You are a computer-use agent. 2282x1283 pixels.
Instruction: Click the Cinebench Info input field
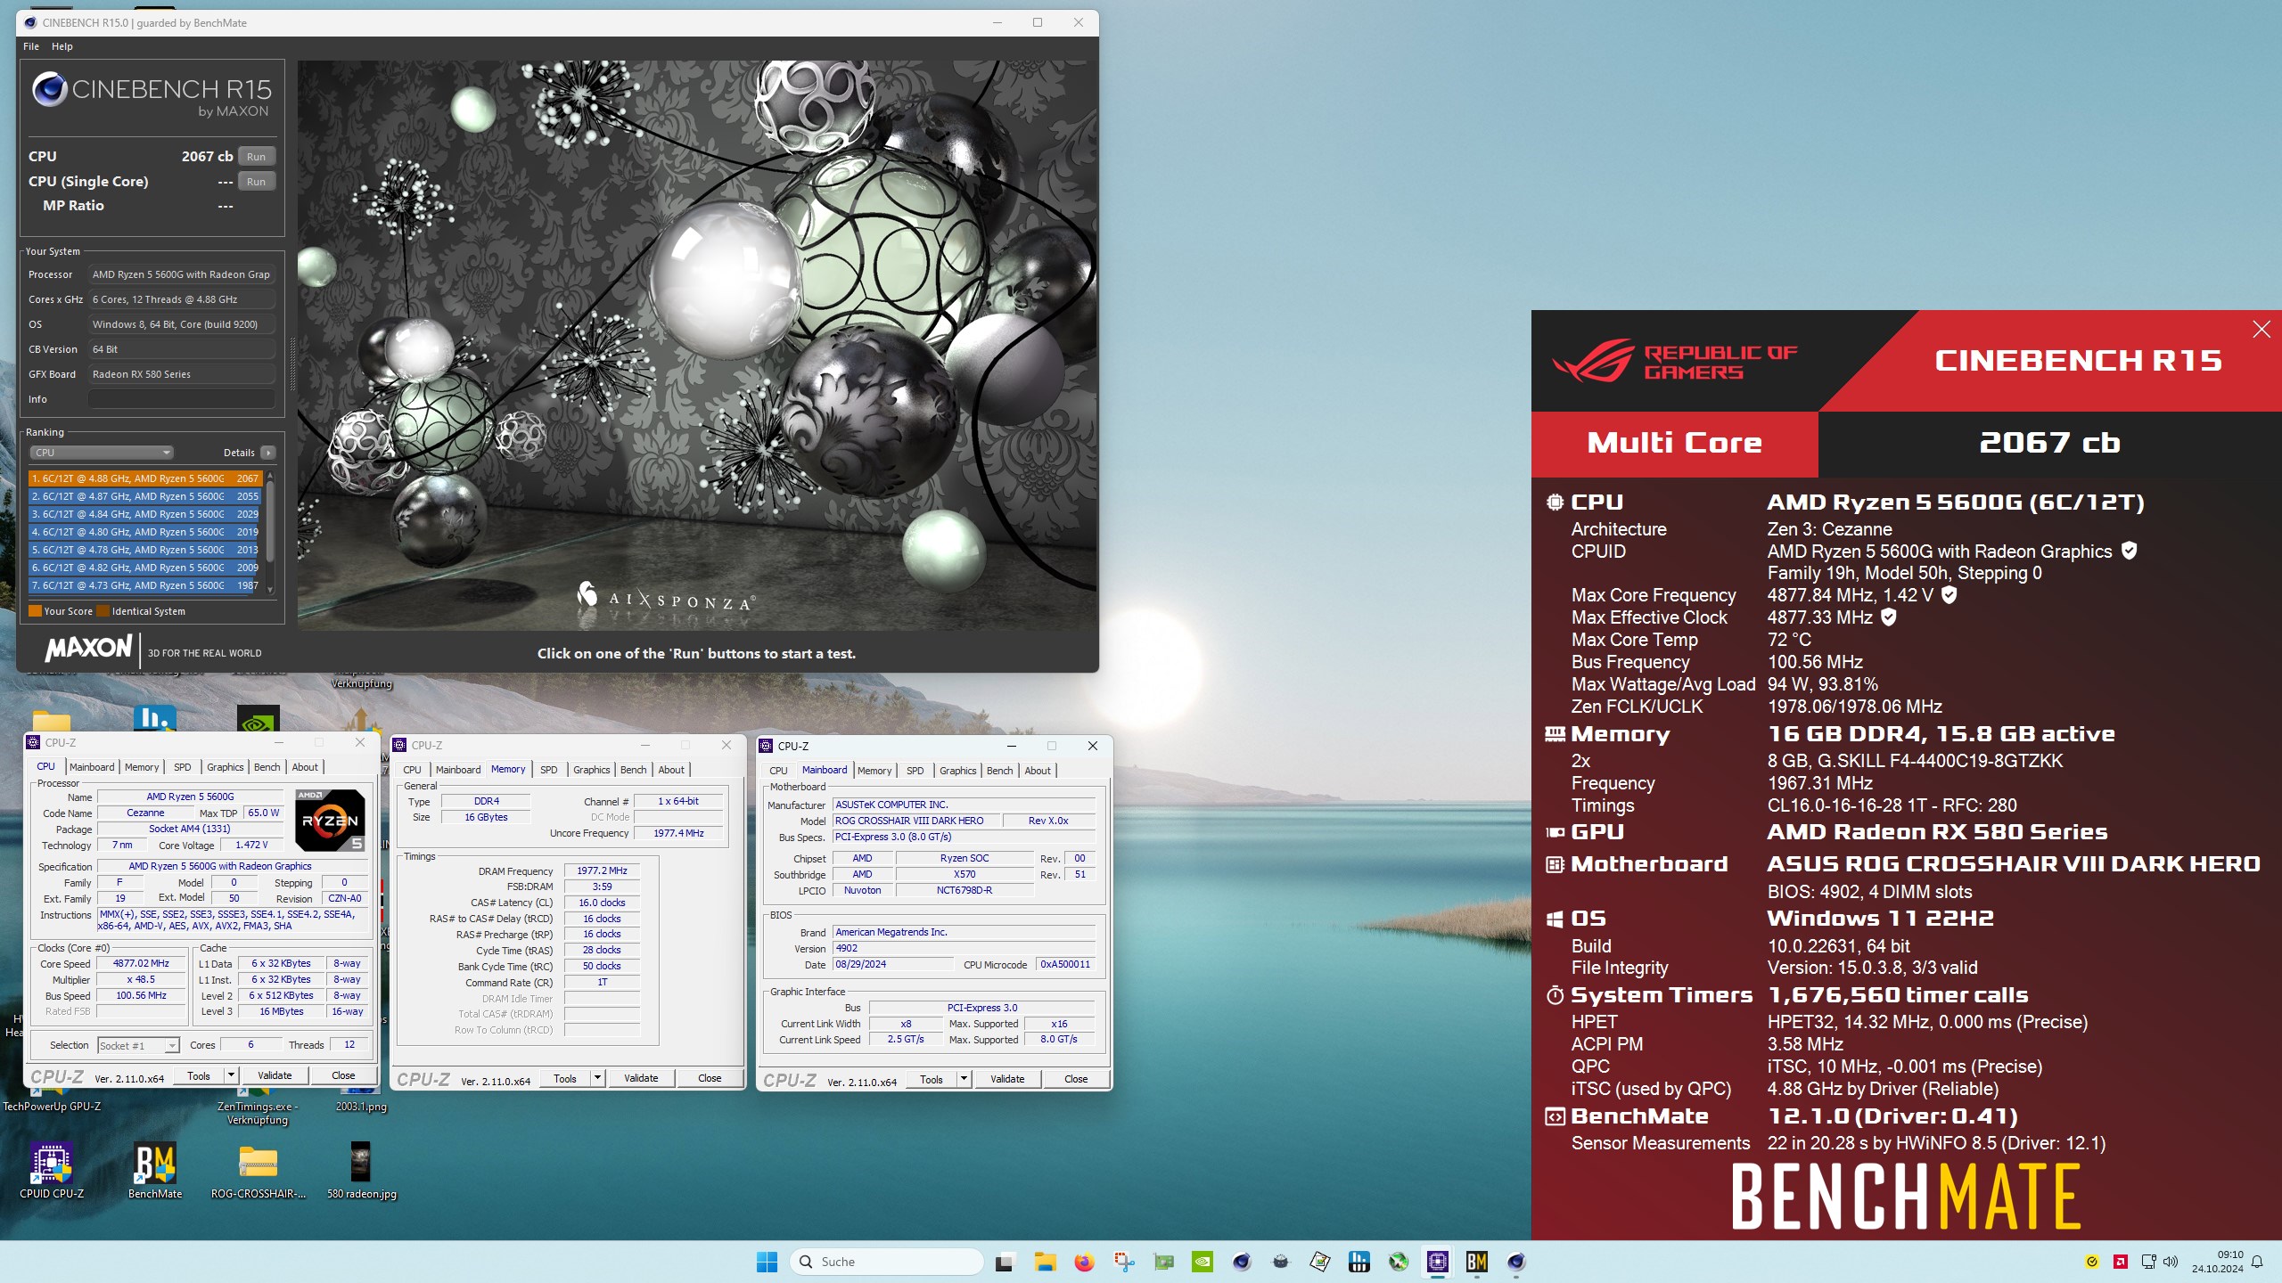[x=182, y=399]
